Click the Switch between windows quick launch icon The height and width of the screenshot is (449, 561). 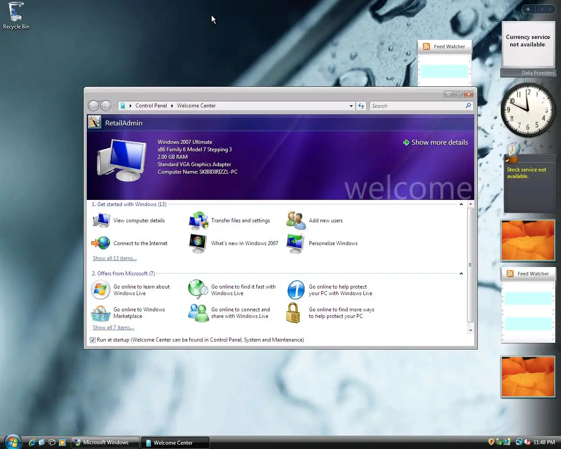(x=52, y=442)
